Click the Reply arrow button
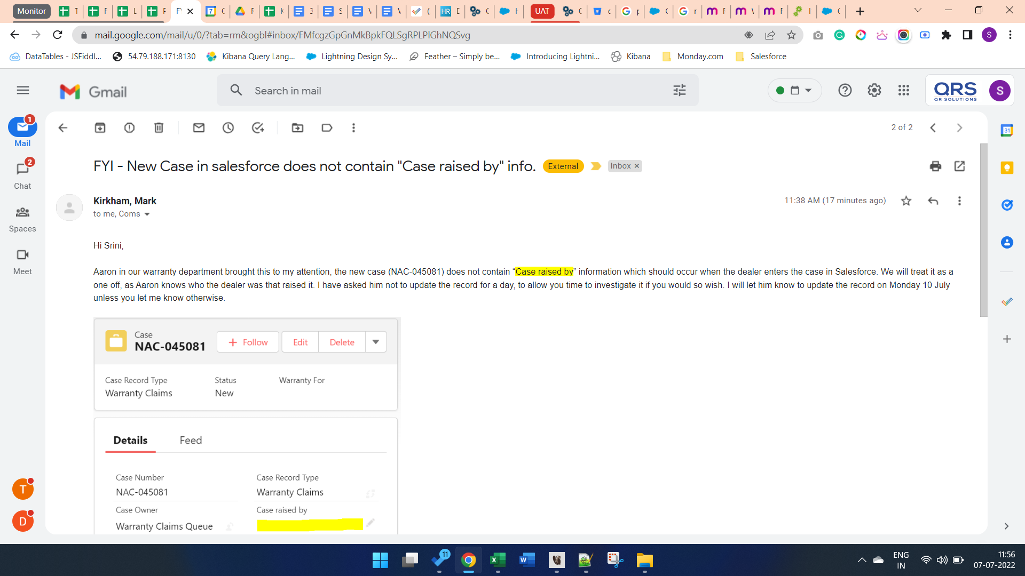Image resolution: width=1025 pixels, height=576 pixels. (933, 201)
